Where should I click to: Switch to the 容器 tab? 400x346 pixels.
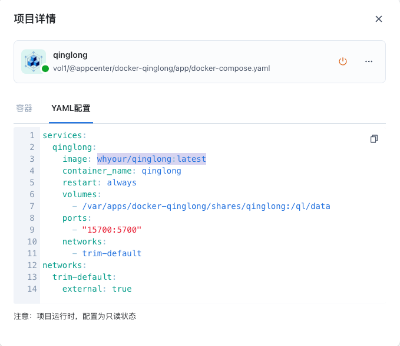(24, 109)
